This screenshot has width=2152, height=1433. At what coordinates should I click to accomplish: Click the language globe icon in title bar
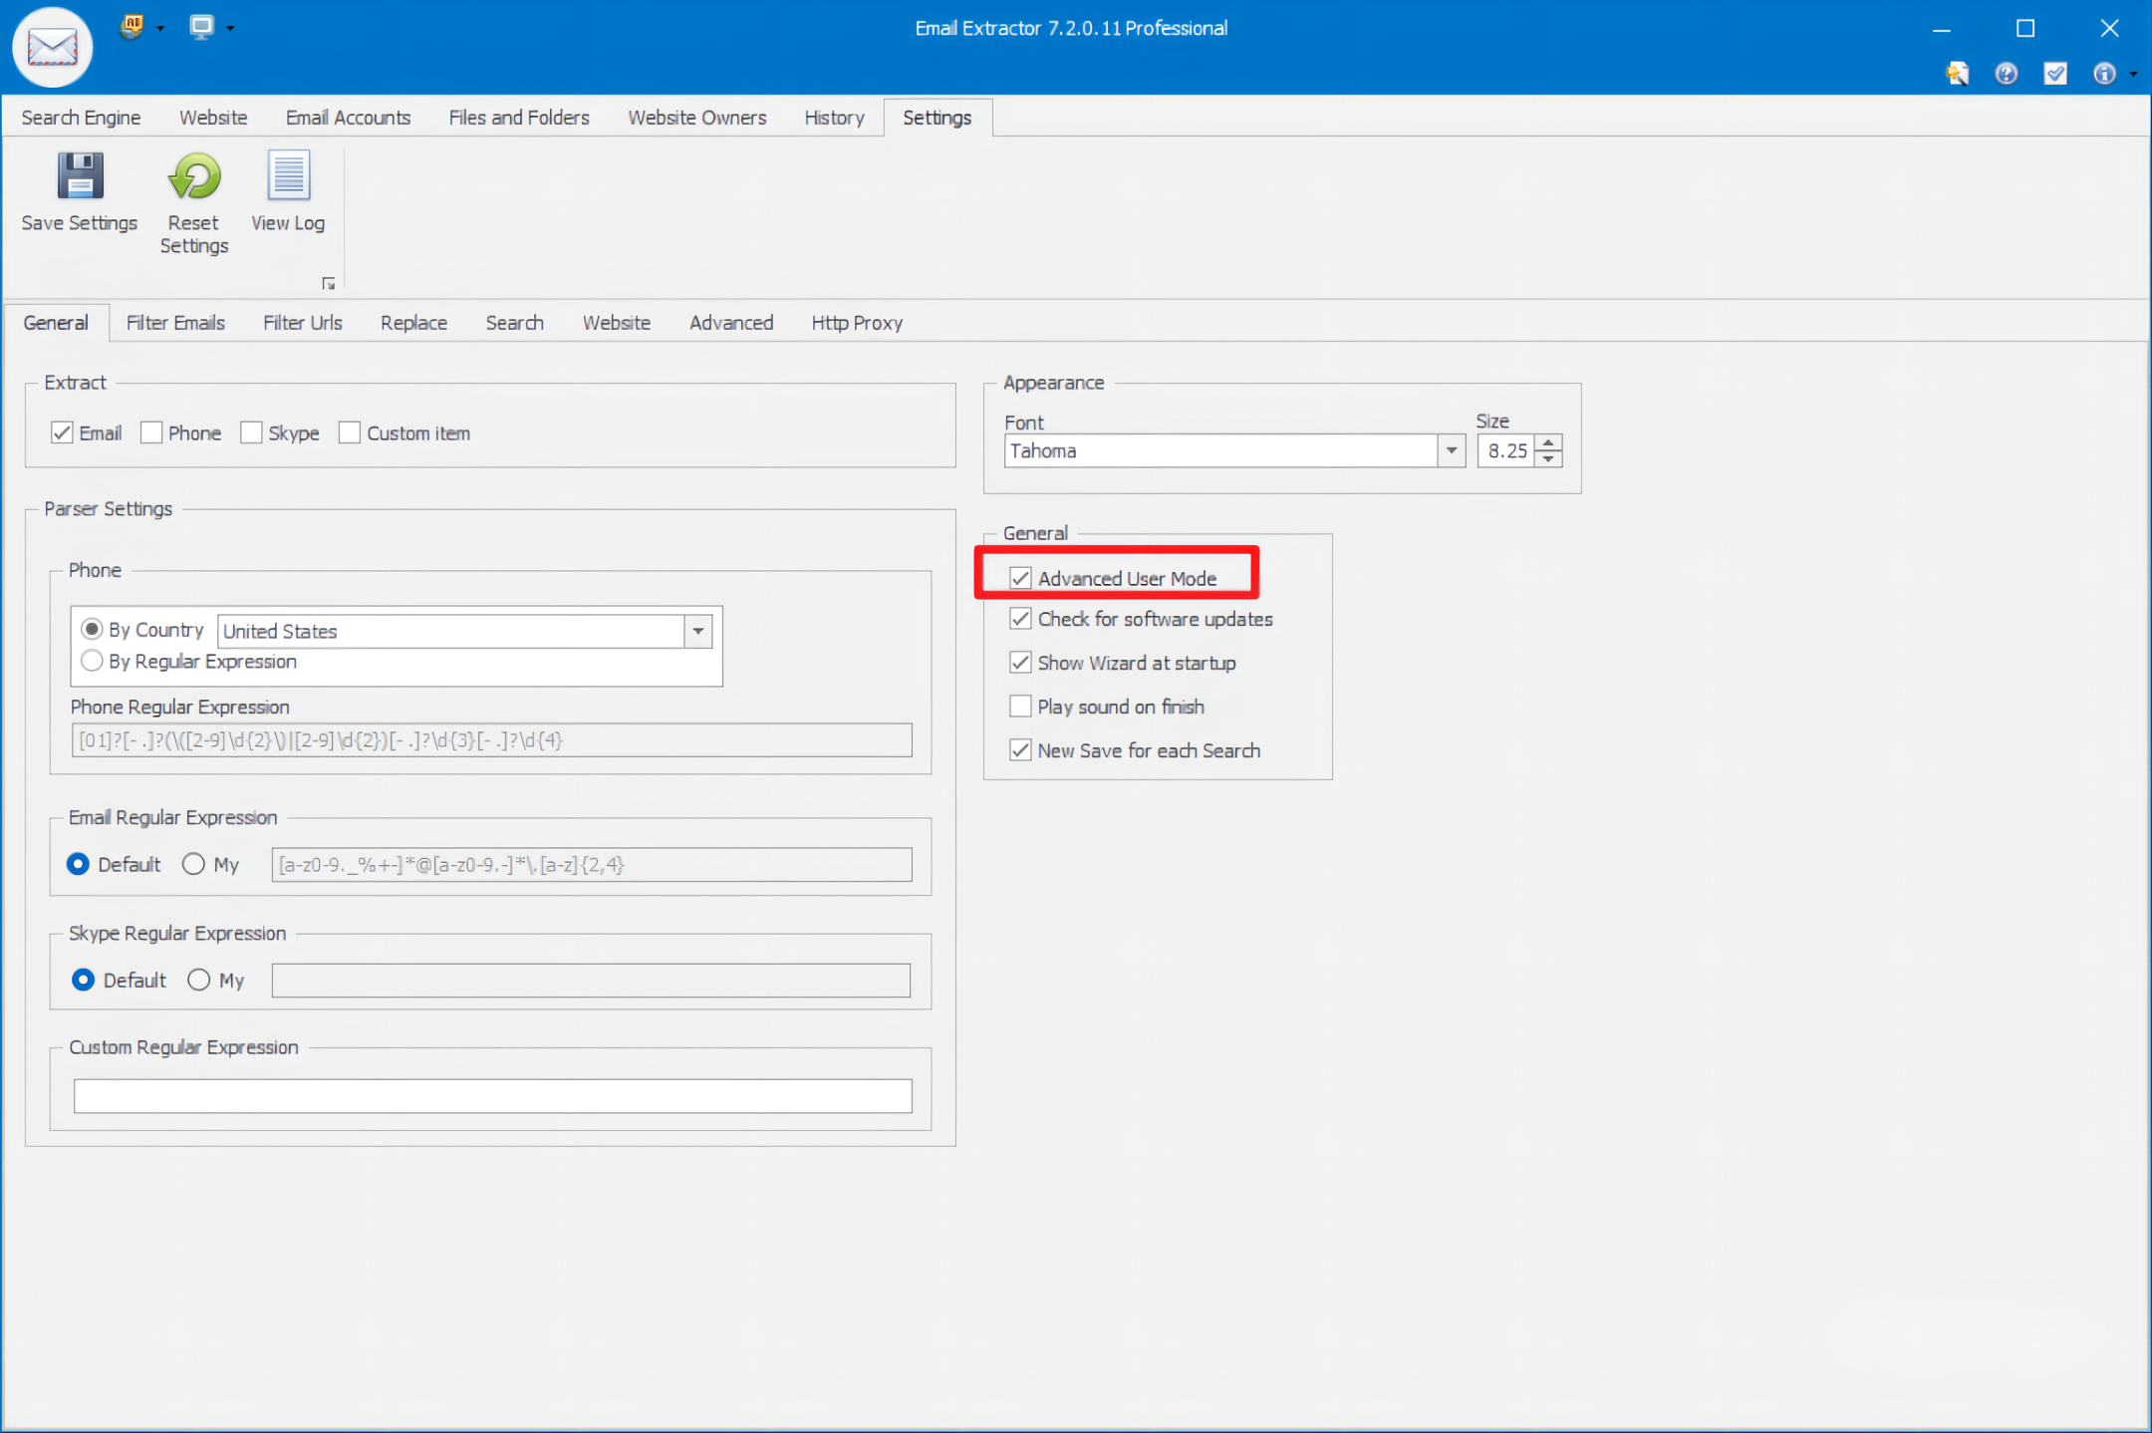point(132,27)
